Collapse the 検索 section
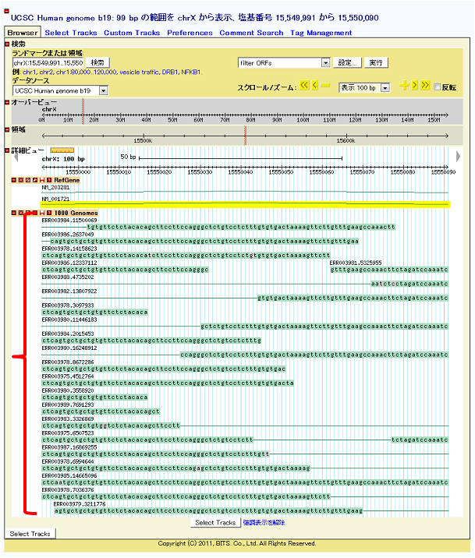 tap(7, 44)
